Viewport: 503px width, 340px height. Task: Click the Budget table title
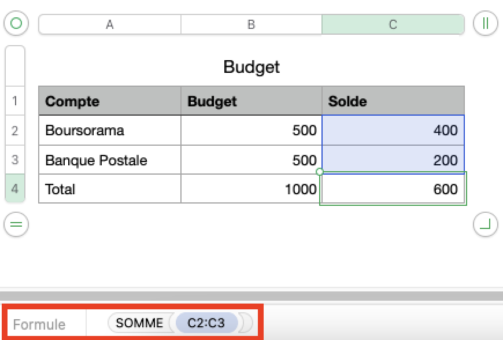[251, 67]
